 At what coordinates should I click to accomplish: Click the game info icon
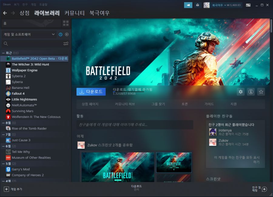point(251,92)
